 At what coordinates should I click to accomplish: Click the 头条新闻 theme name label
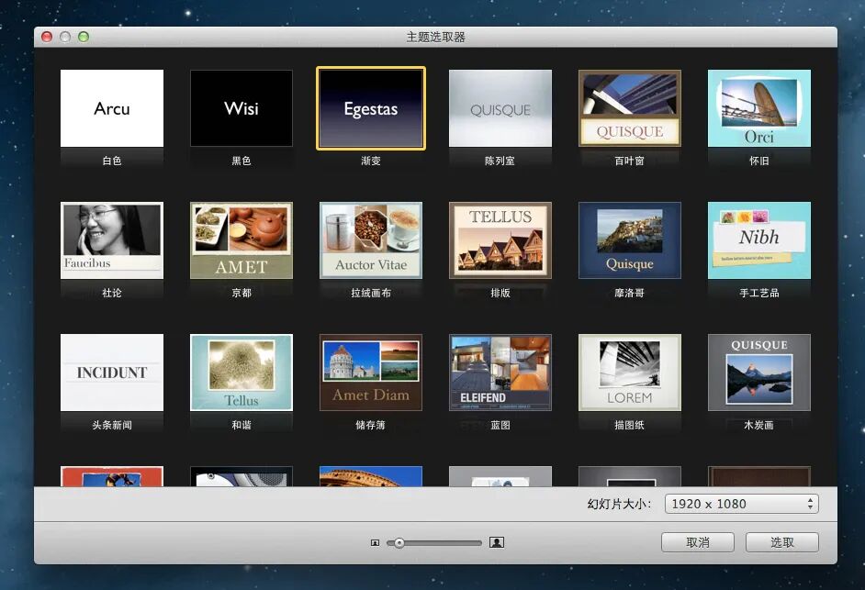point(112,425)
